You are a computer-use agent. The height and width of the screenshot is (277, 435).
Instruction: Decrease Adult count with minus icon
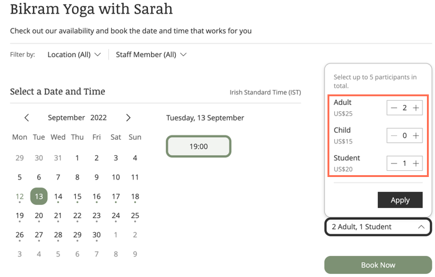394,108
